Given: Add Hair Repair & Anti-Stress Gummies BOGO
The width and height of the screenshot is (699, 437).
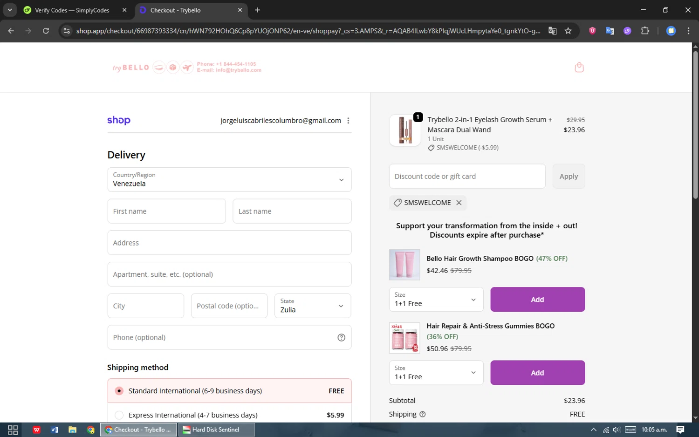Looking at the screenshot, I should click(x=537, y=373).
